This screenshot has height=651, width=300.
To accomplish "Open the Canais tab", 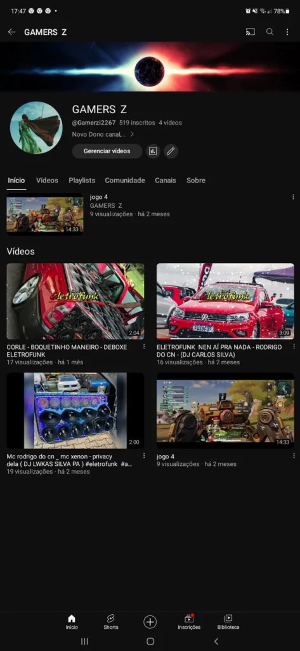I will click(x=166, y=181).
